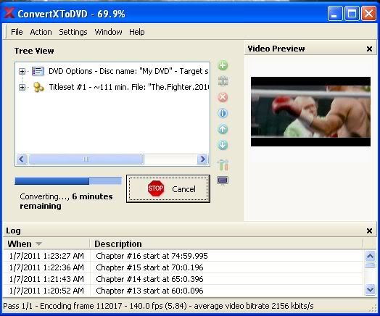Click the Pass 1/1 encoding status bar text

pos(158,306)
